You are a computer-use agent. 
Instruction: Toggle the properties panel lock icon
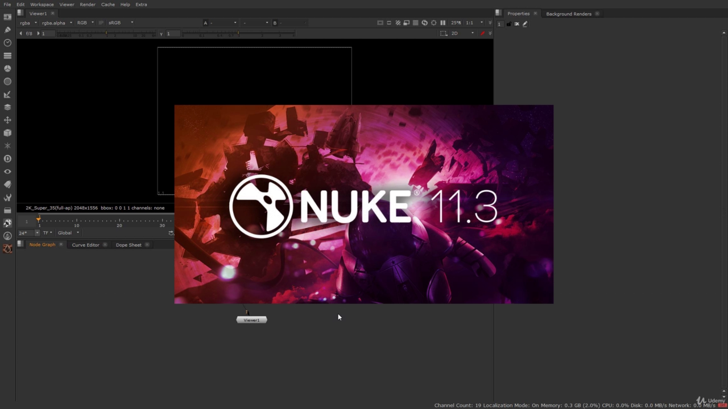coord(508,24)
